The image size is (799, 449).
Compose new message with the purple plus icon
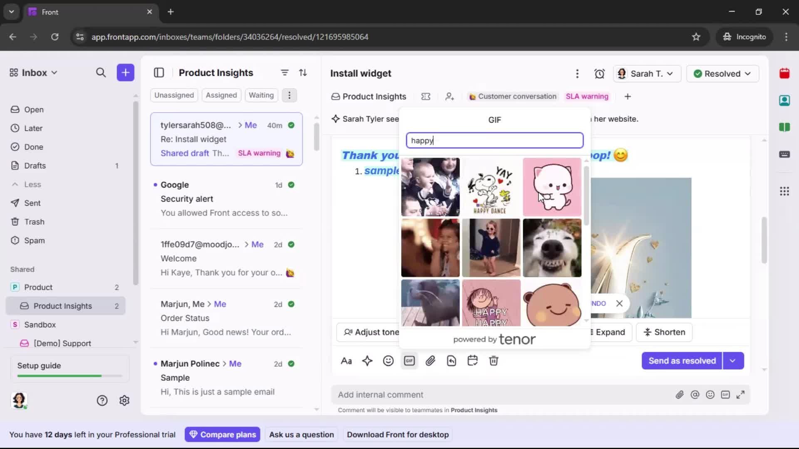(125, 72)
